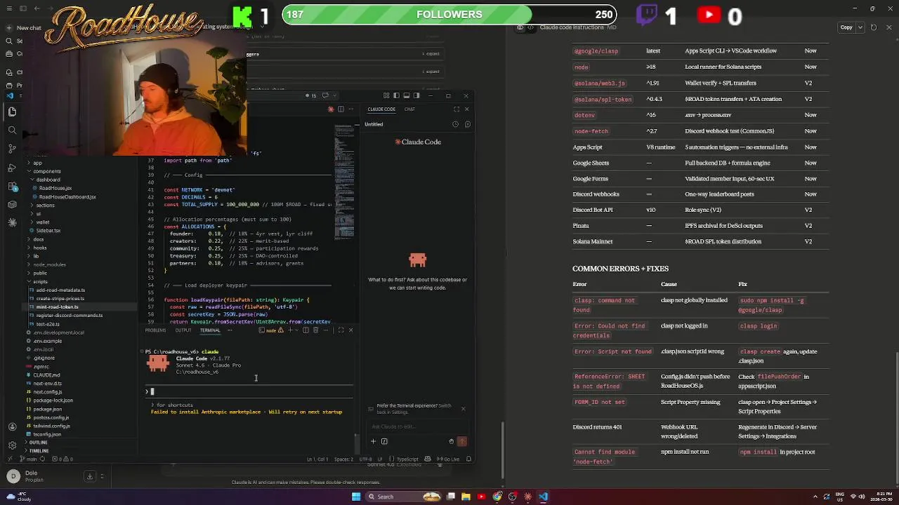The height and width of the screenshot is (505, 899).
Task: Click UTF-8 encoding in status bar
Action: (x=366, y=459)
